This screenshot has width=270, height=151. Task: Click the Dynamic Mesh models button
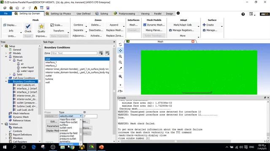(154, 25)
